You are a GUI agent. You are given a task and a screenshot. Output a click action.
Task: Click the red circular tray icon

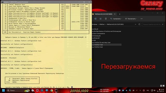[x=144, y=90]
